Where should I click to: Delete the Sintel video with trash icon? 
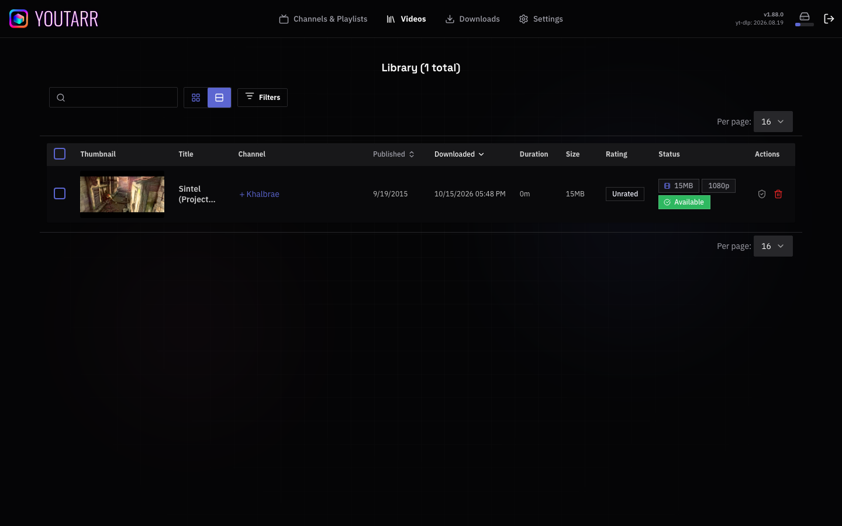778,194
